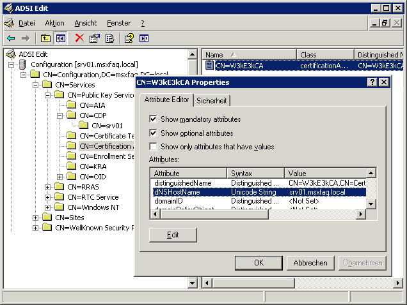Toggle Show optional attributes checkbox

tap(153, 133)
